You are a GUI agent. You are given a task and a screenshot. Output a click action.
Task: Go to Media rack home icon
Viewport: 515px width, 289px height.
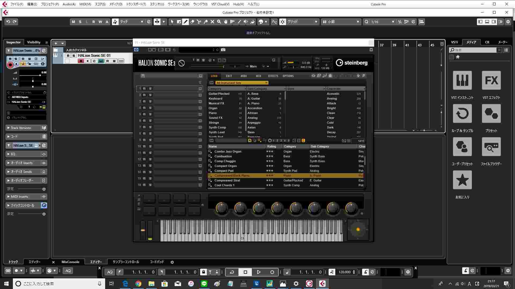point(458,57)
